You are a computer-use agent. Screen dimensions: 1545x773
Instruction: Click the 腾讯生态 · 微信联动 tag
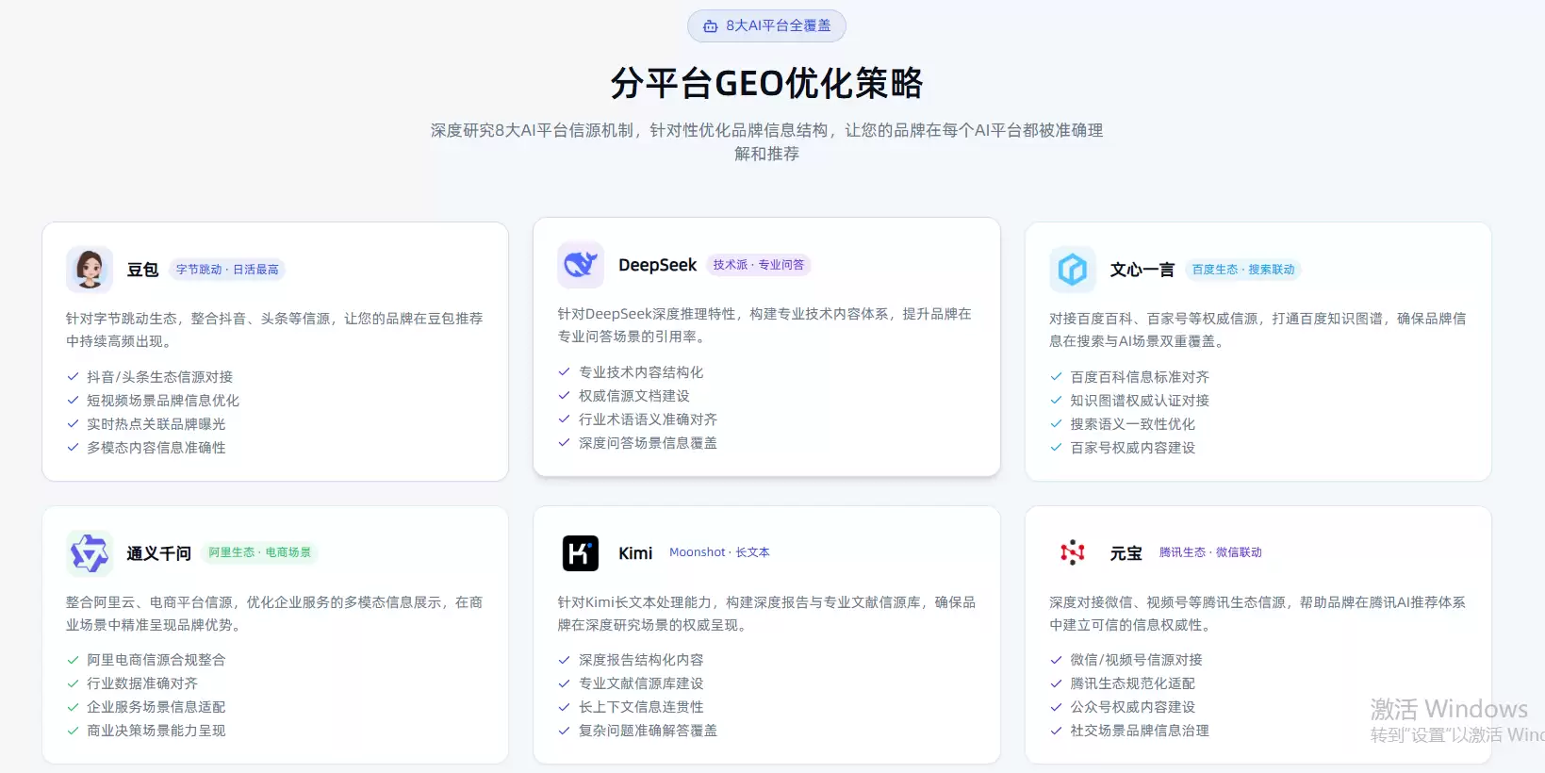click(1210, 552)
